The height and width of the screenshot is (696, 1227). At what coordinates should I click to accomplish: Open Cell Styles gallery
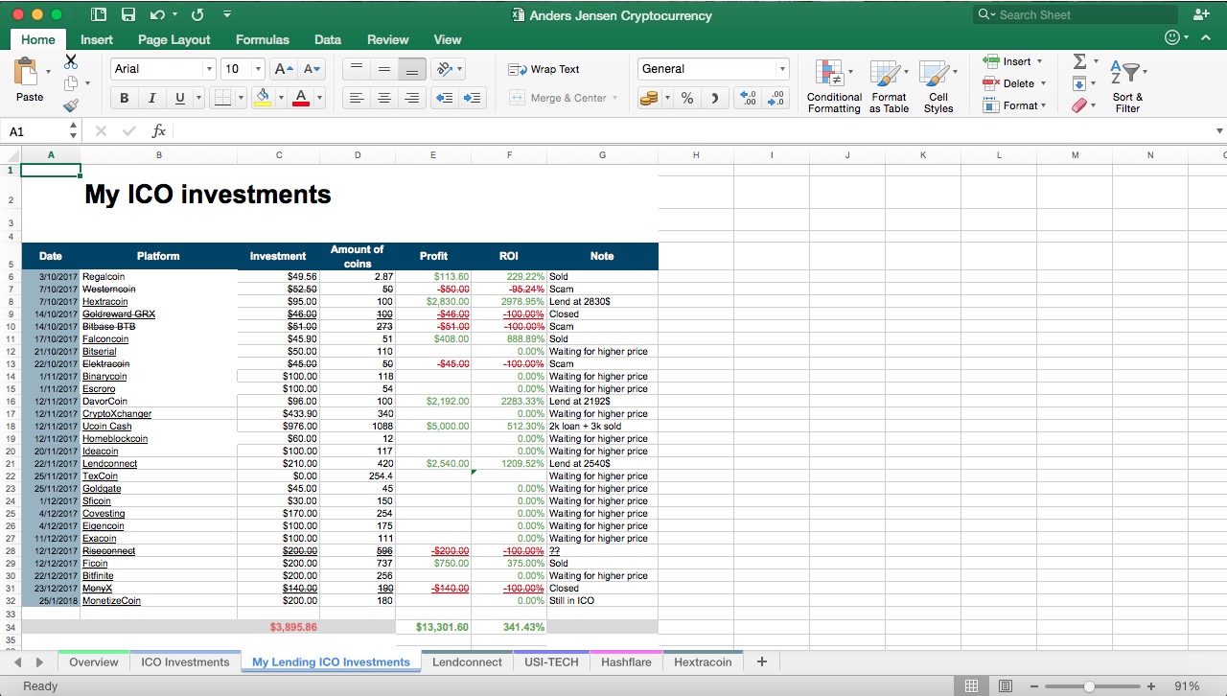pos(938,85)
